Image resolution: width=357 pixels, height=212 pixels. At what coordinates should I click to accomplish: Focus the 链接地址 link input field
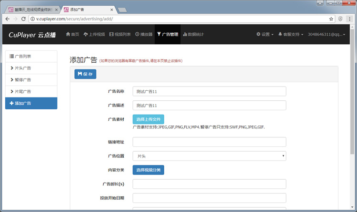point(209,142)
